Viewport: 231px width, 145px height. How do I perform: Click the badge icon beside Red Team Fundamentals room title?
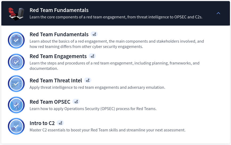click(94, 34)
